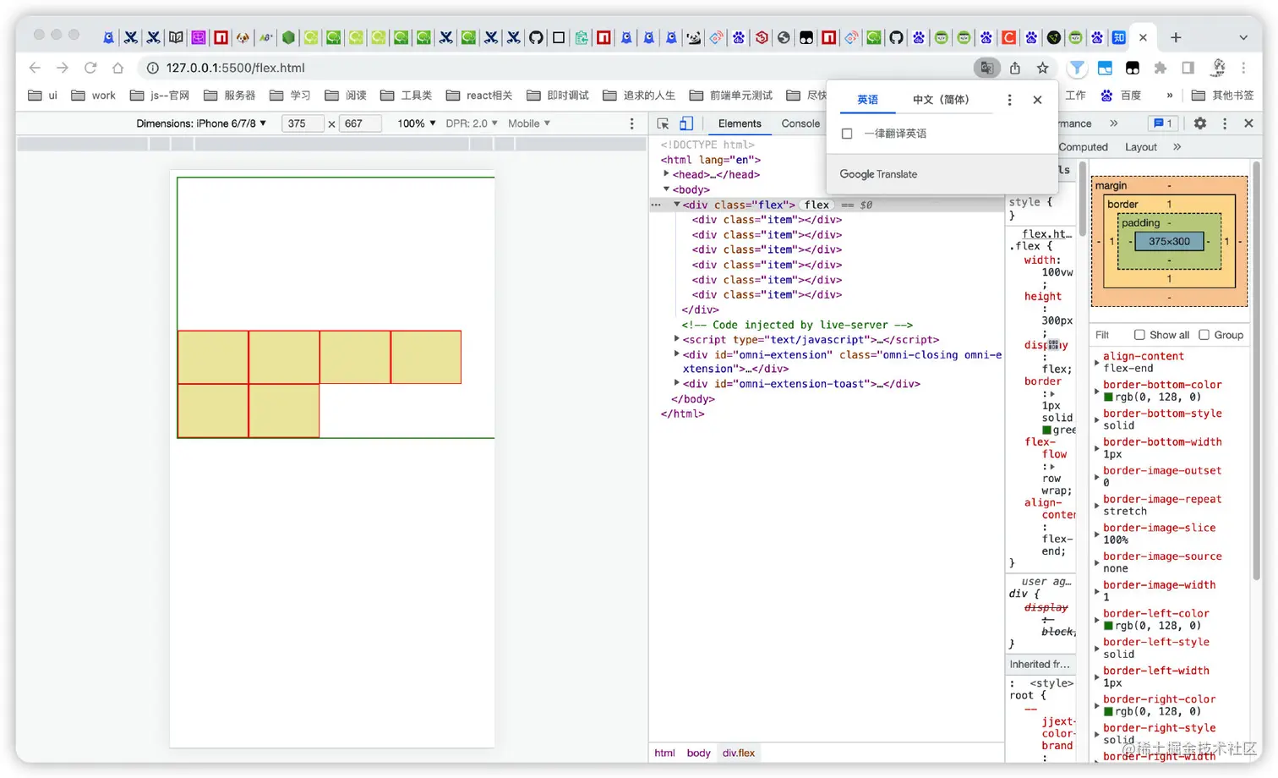The height and width of the screenshot is (778, 1278).
Task: Open the tab search chevron
Action: [x=1243, y=37]
